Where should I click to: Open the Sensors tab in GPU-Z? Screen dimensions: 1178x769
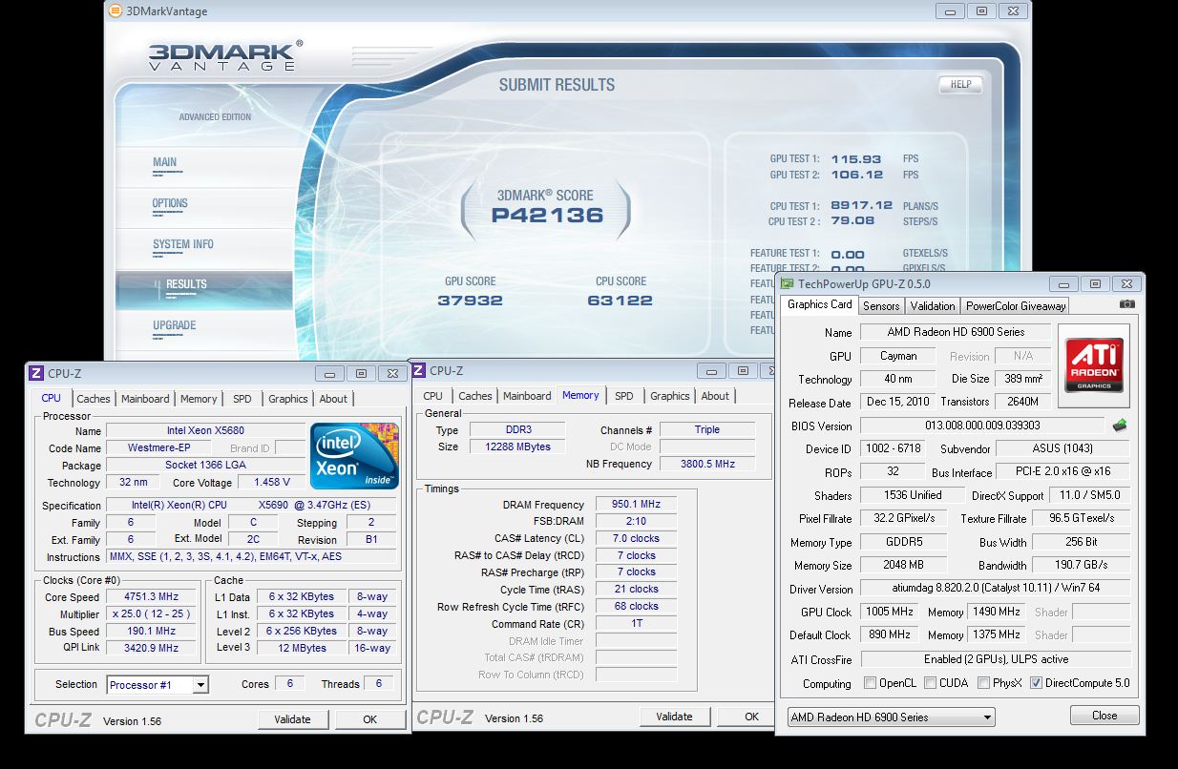click(881, 306)
